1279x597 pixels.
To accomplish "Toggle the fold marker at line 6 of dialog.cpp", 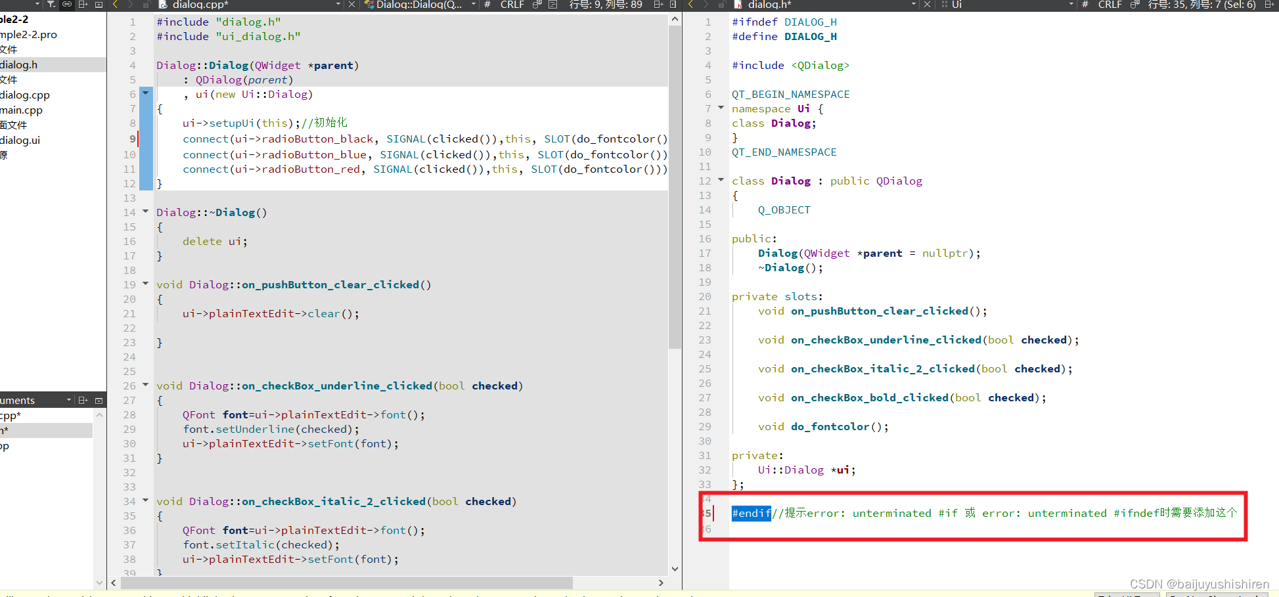I will pos(145,94).
